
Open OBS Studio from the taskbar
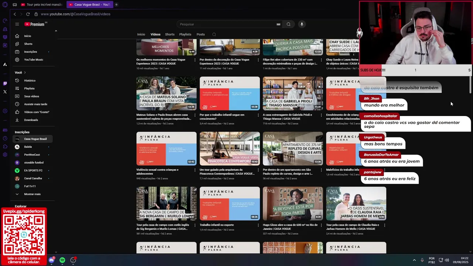pos(73,260)
